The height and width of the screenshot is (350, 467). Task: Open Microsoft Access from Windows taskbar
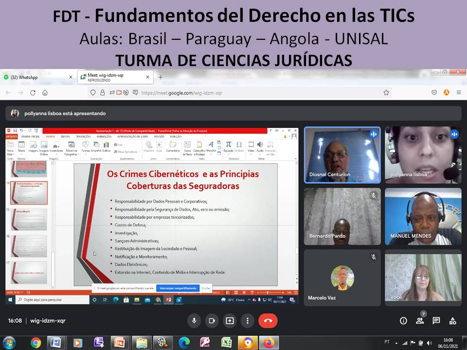point(205,343)
